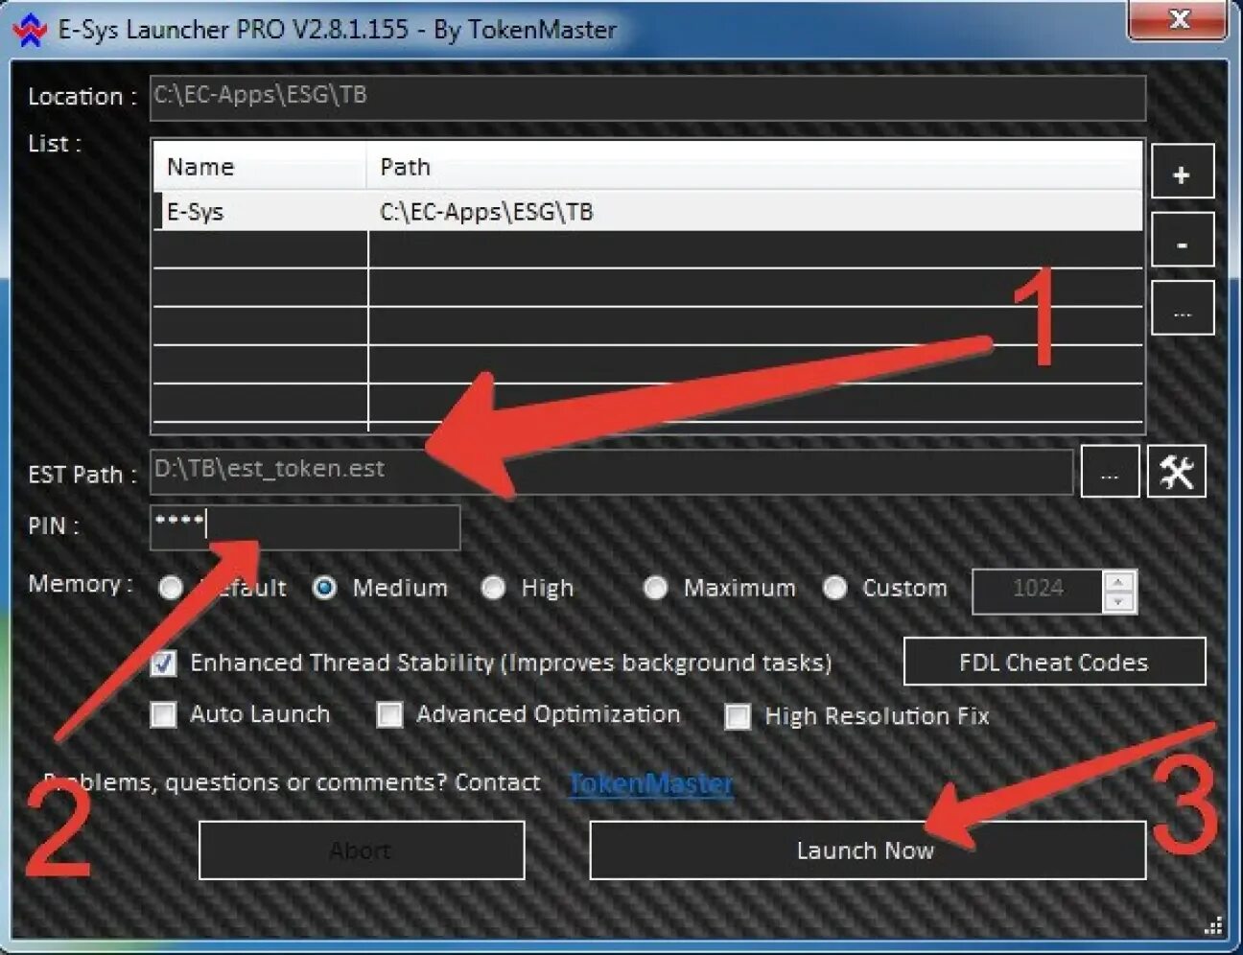Click the E-Sys Launcher app icon in title bar
1243x955 pixels.
coord(30,30)
